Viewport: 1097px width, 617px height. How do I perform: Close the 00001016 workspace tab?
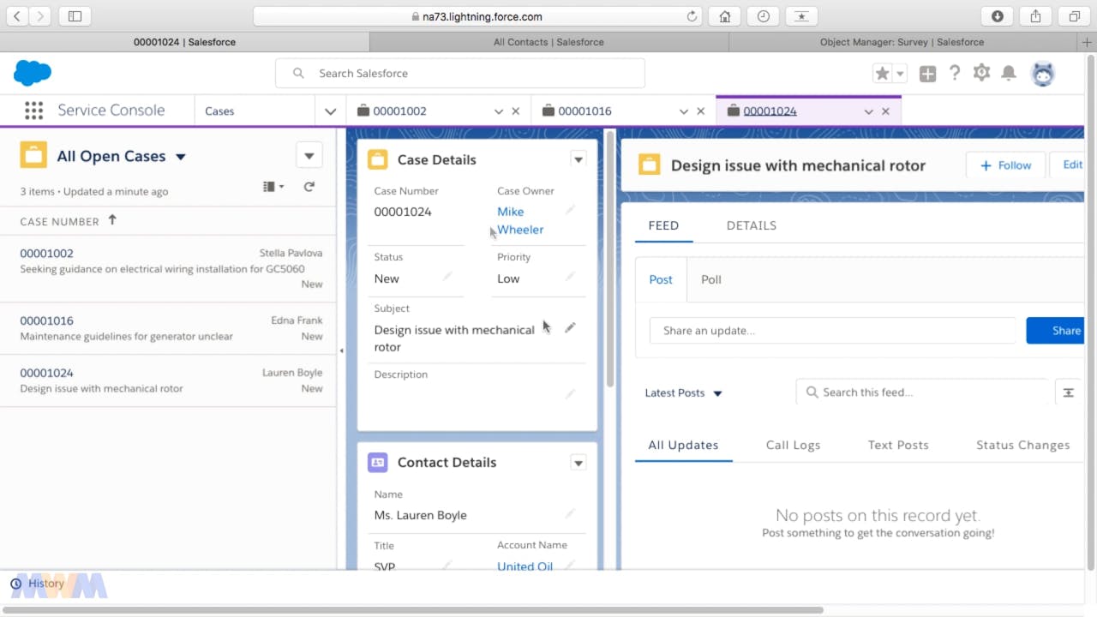tap(700, 111)
